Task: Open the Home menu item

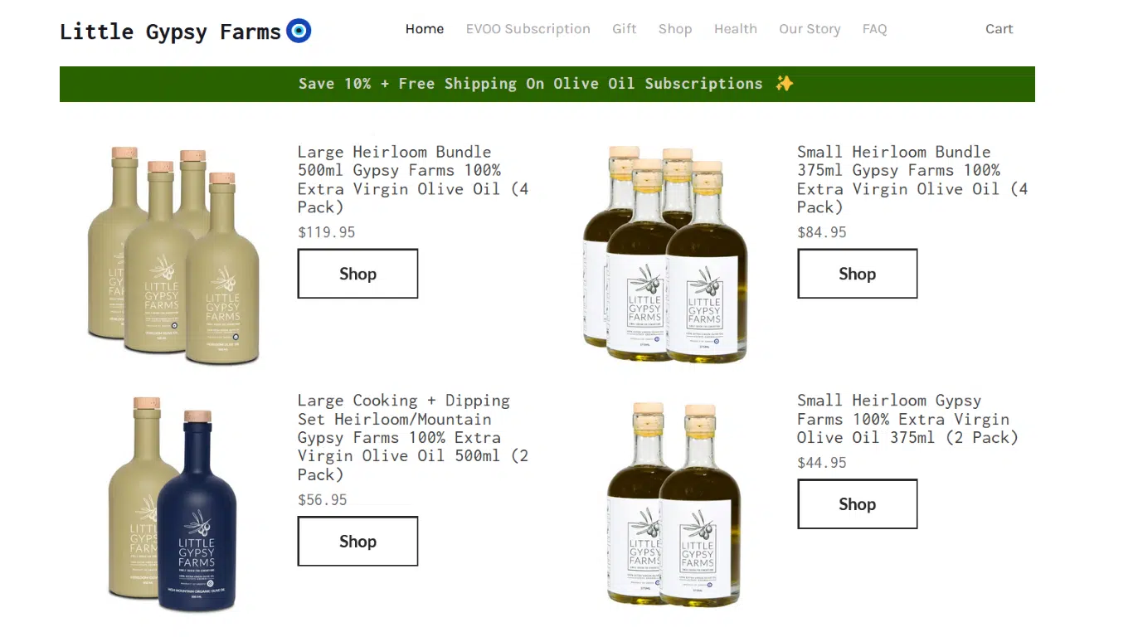Action: [x=425, y=29]
